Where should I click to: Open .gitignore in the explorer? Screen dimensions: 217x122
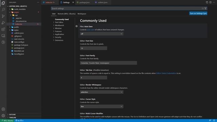[18, 36]
